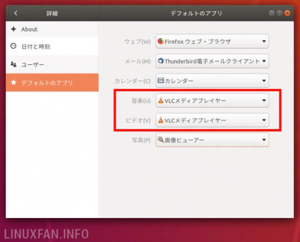Click the users icon beside ユーザー
Viewport: 300px width, 242px height.
pos(13,64)
